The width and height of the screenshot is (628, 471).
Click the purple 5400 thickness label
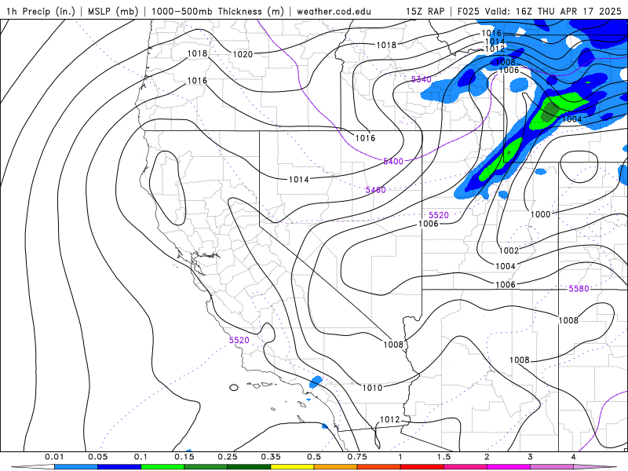393,162
